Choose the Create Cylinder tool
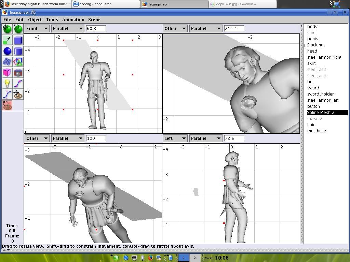The width and height of the screenshot is (350, 262). (x=18, y=51)
